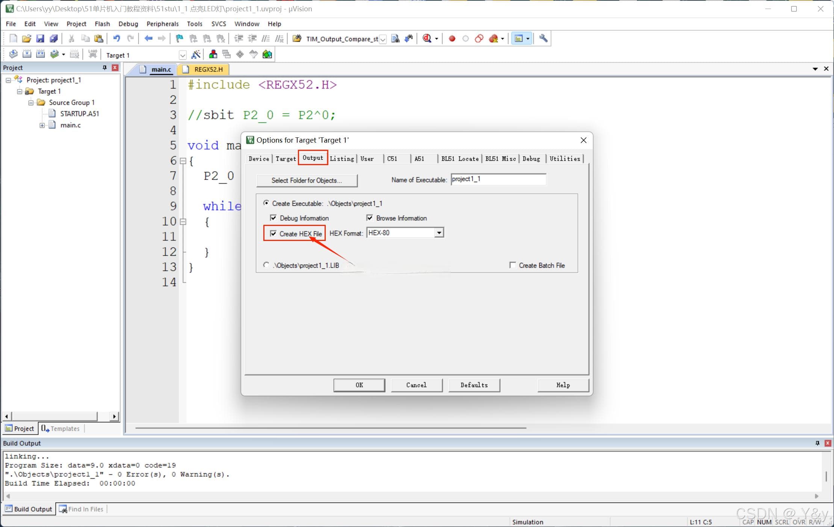
Task: Switch to the Target tab in dialog
Action: pyautogui.click(x=286, y=159)
